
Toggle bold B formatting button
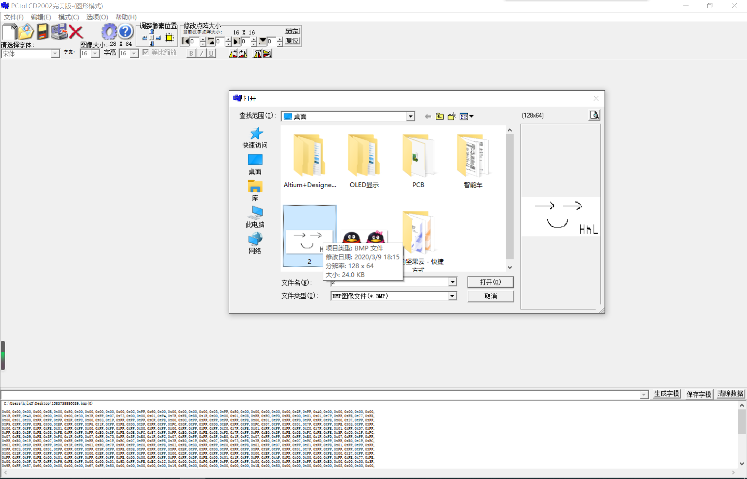point(191,53)
